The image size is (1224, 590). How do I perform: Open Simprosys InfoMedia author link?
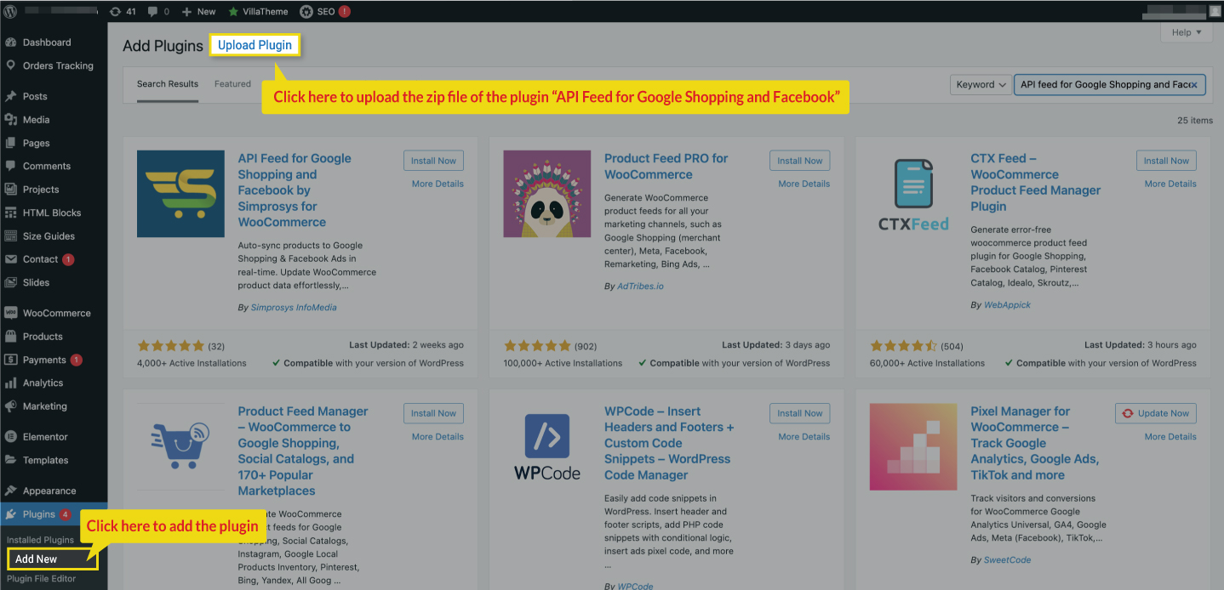[x=294, y=308]
